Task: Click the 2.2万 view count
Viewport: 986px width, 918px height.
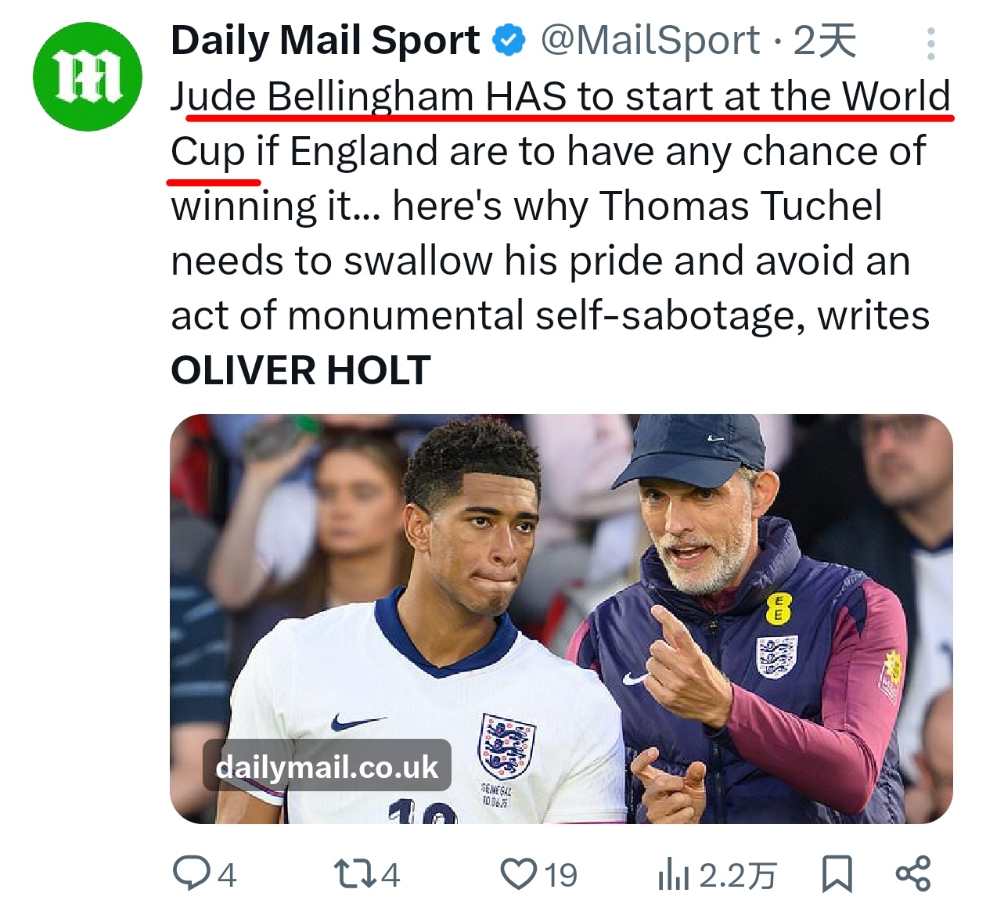Action: (x=737, y=875)
